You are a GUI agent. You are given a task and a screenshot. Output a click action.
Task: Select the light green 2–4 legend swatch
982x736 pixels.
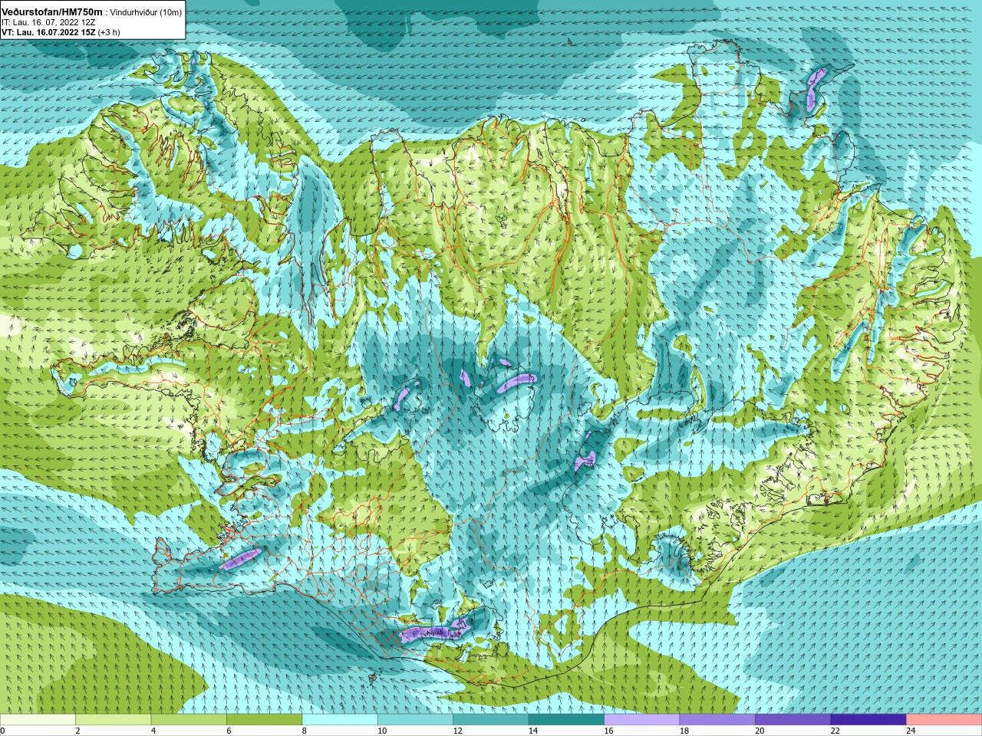114,720
